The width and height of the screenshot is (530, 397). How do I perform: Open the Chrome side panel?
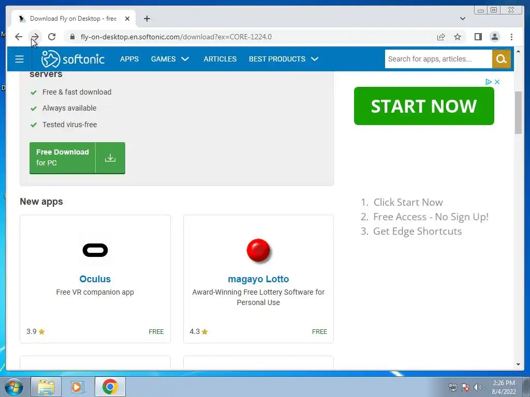pyautogui.click(x=478, y=37)
